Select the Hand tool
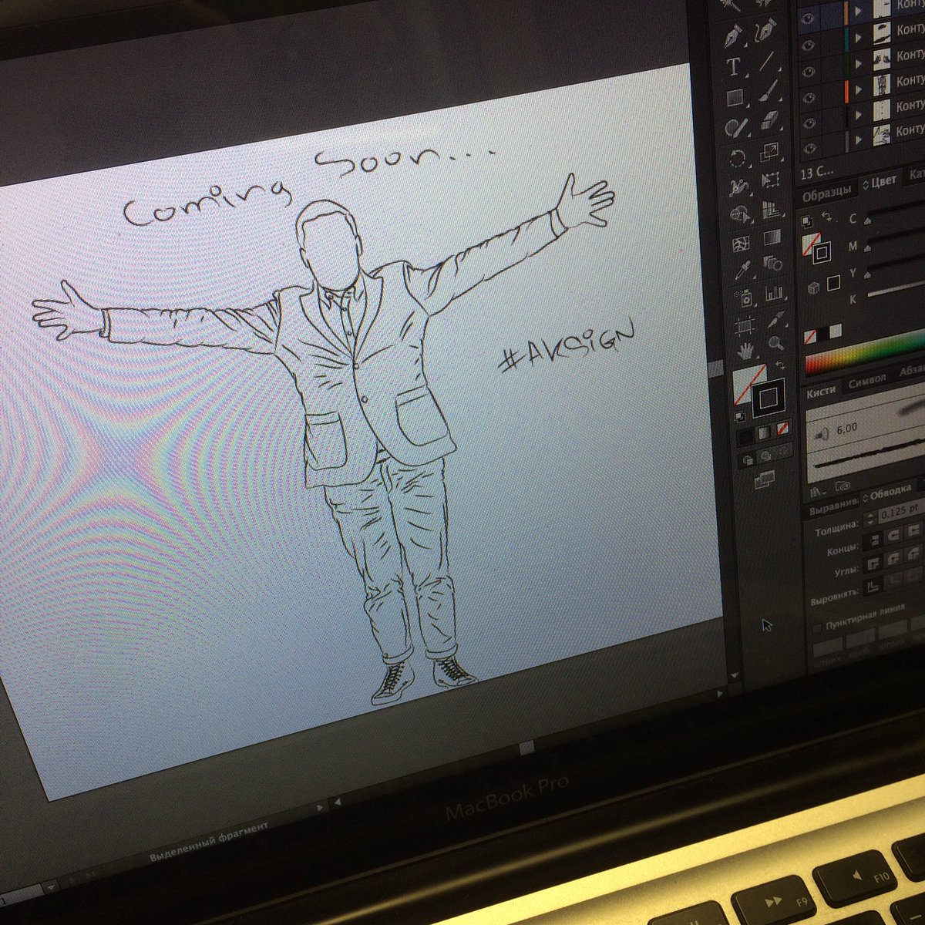This screenshot has height=925, width=925. click(x=746, y=351)
